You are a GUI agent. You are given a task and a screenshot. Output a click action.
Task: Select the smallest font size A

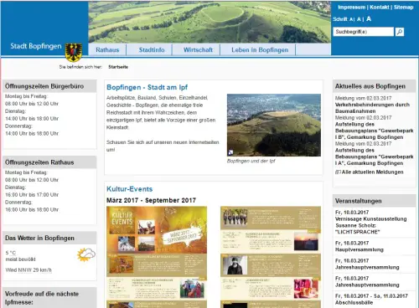click(351, 19)
